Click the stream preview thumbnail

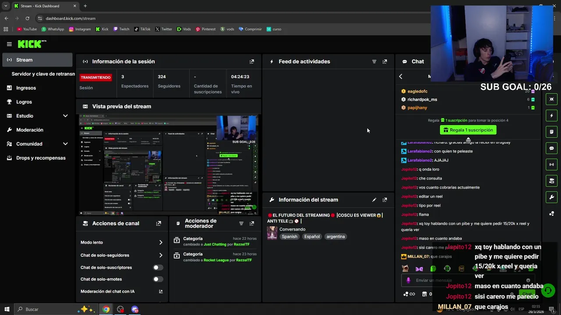(x=168, y=164)
